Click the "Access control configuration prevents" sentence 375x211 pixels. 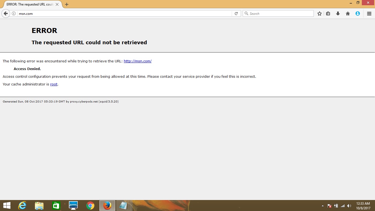[x=129, y=77]
